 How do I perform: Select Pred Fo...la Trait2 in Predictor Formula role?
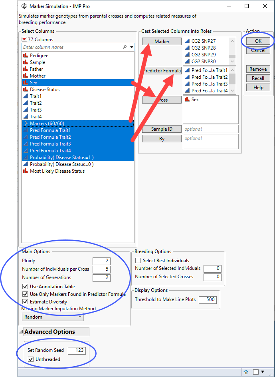[x=206, y=77]
